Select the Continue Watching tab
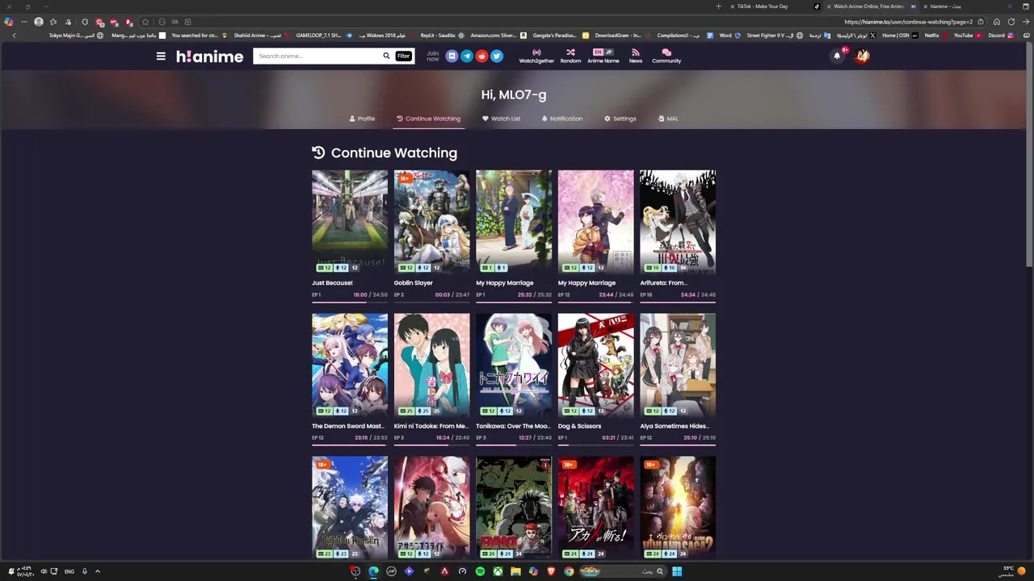This screenshot has height=581, width=1034. (428, 119)
